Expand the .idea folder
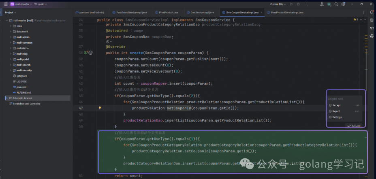 click(11, 26)
